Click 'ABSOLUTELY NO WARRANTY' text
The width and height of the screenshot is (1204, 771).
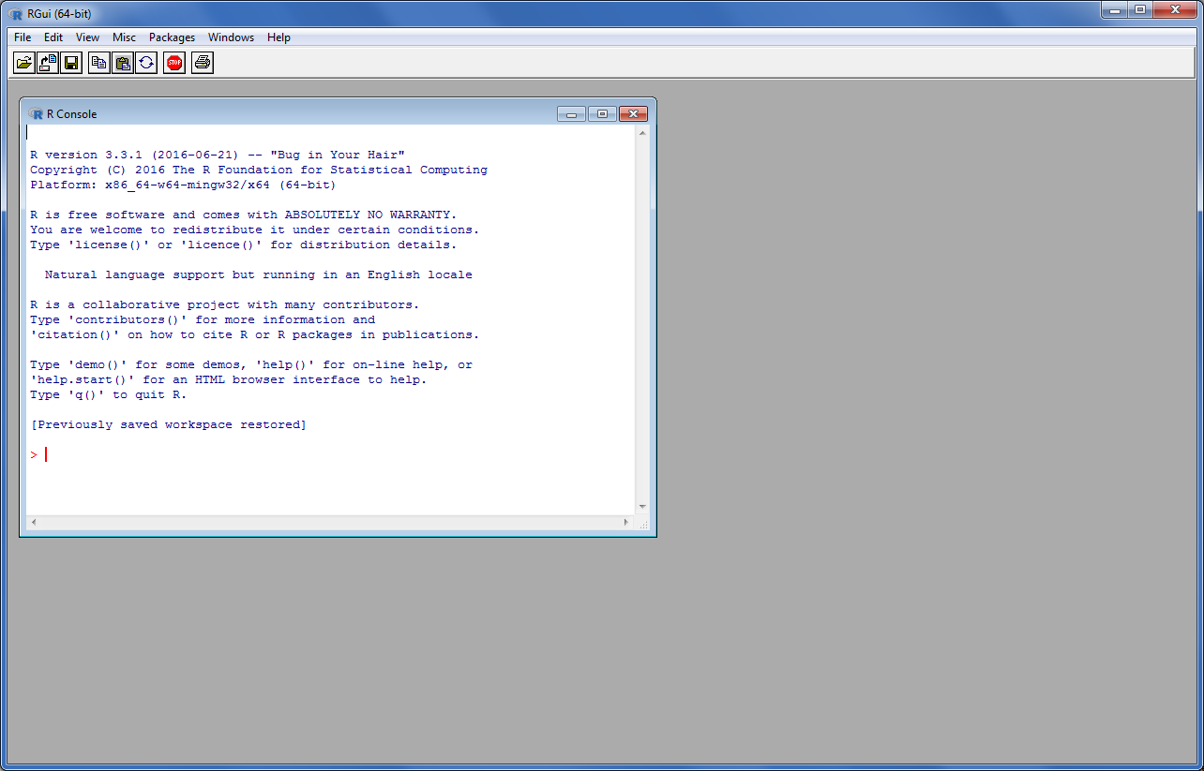tap(368, 215)
